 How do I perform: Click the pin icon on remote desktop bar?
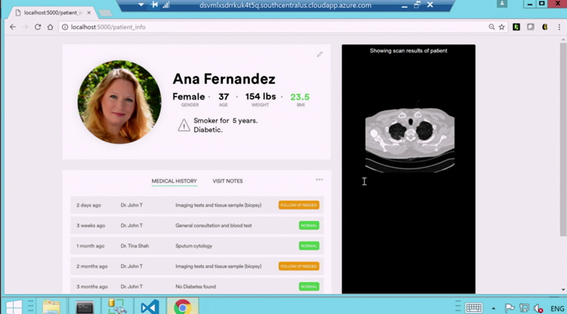point(154,5)
